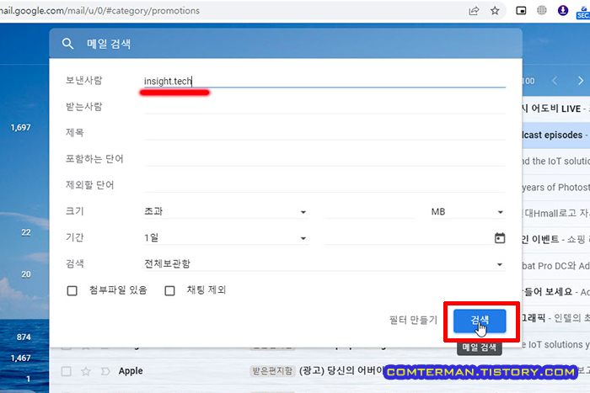Bookmark this page with the star icon

[495, 11]
